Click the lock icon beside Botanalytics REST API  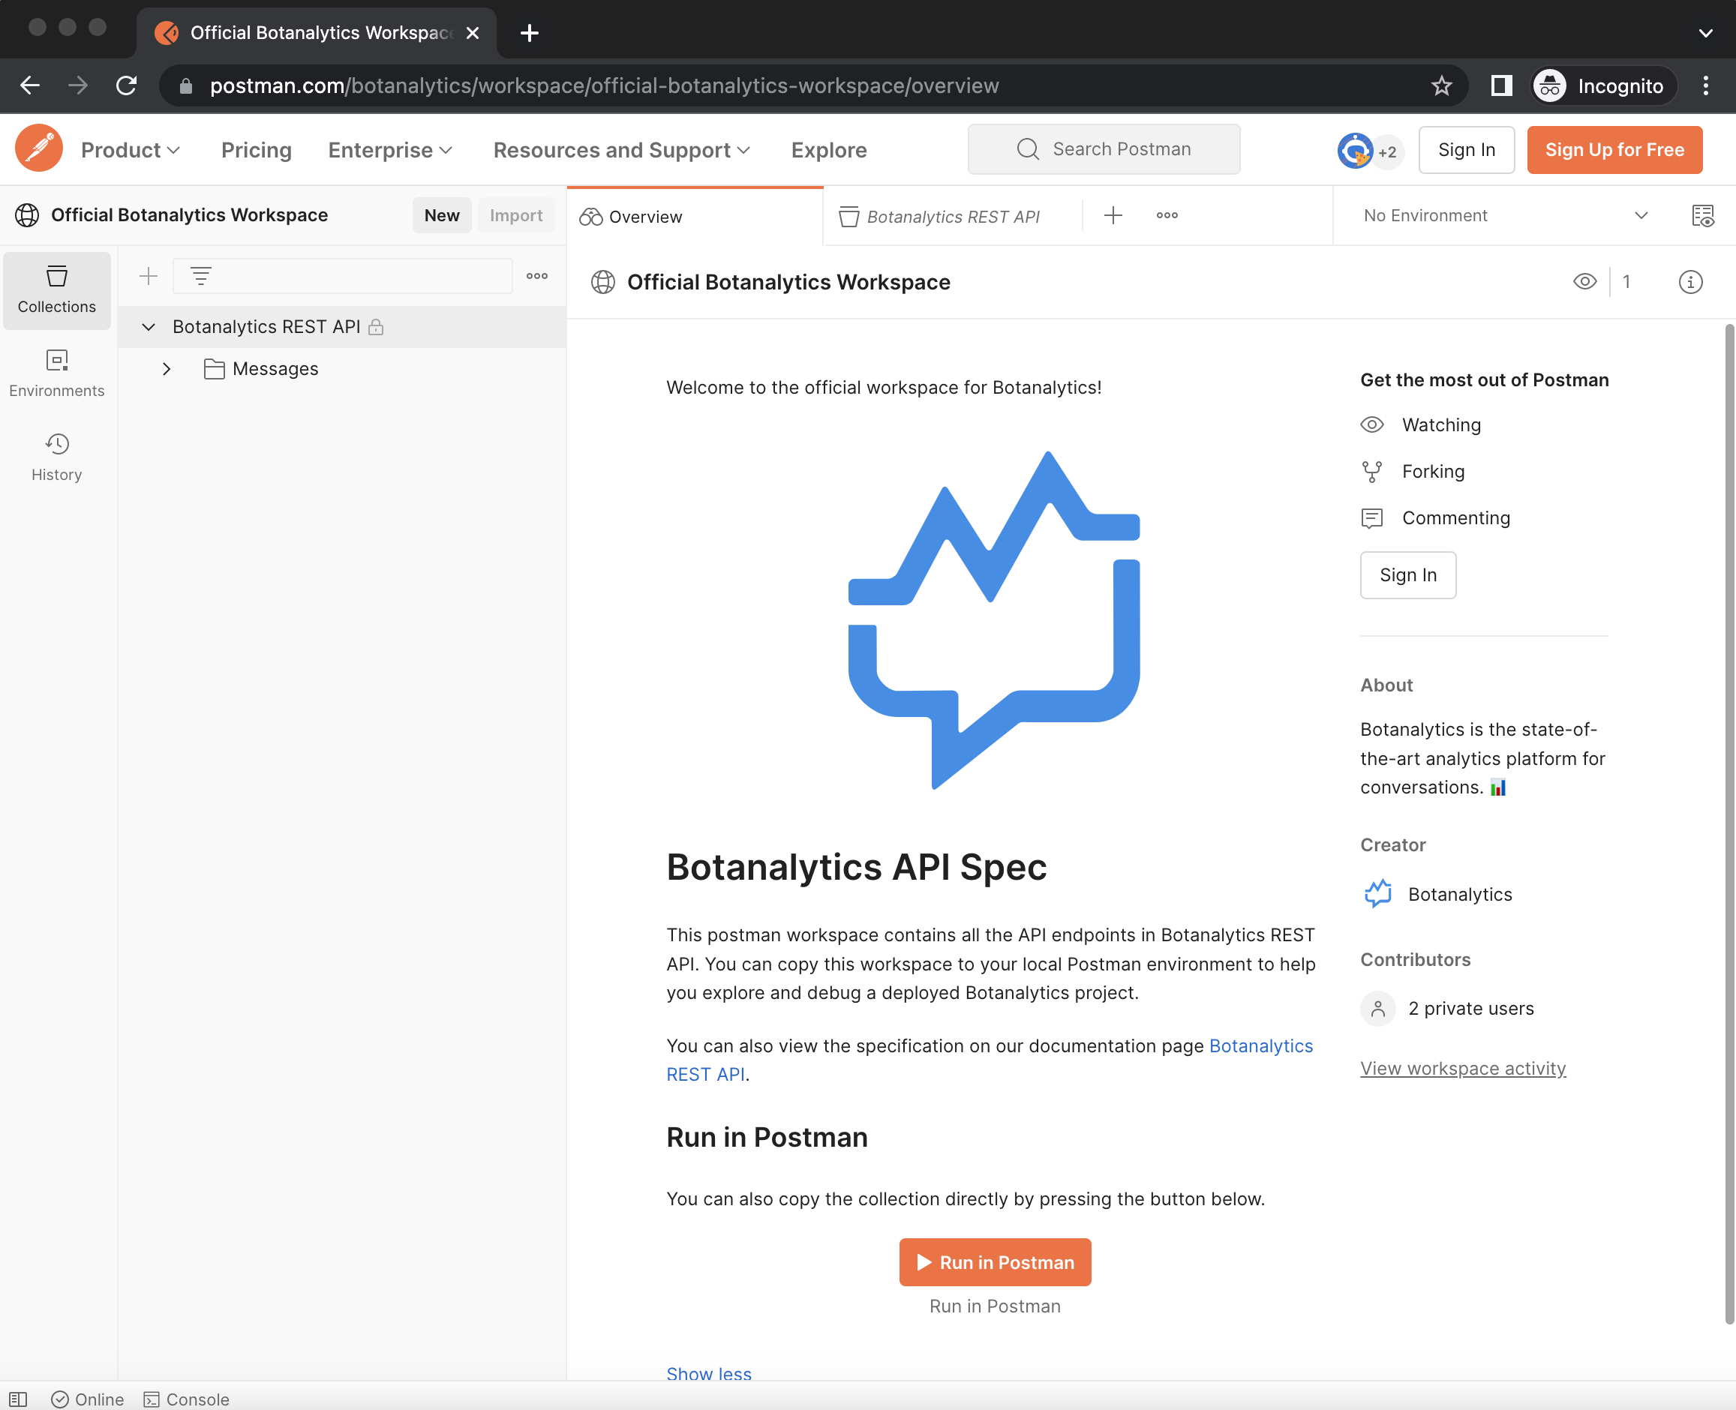[x=375, y=326]
